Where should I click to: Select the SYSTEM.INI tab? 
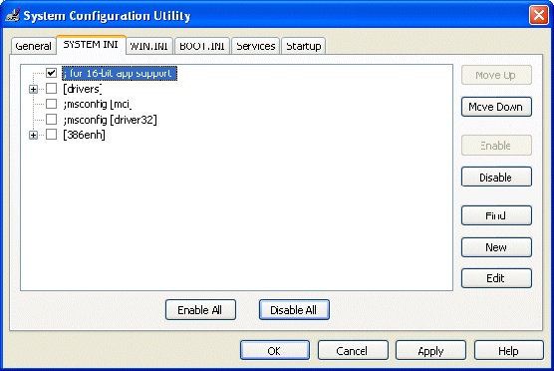pos(91,45)
